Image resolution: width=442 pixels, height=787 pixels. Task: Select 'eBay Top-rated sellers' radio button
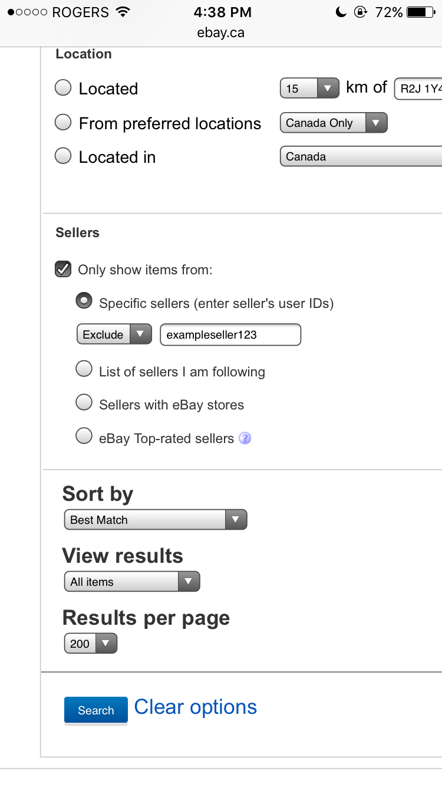pyautogui.click(x=84, y=437)
